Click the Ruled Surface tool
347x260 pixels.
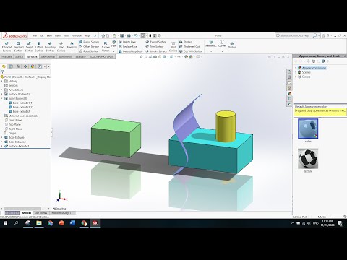click(x=88, y=51)
